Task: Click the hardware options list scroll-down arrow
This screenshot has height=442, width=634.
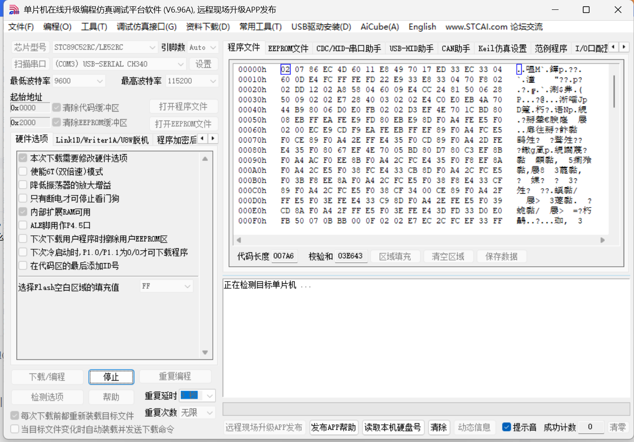Action: tap(205, 352)
